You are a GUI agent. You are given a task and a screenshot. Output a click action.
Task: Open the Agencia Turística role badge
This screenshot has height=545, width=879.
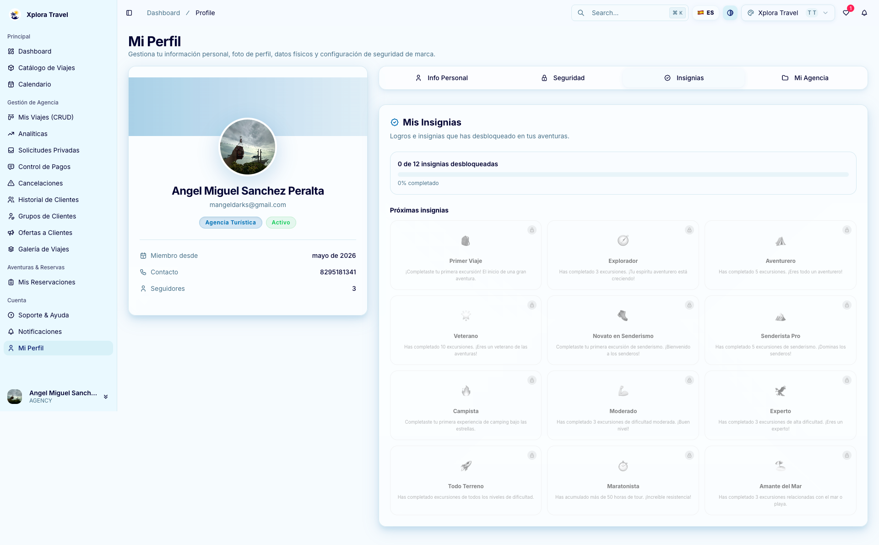[230, 223]
